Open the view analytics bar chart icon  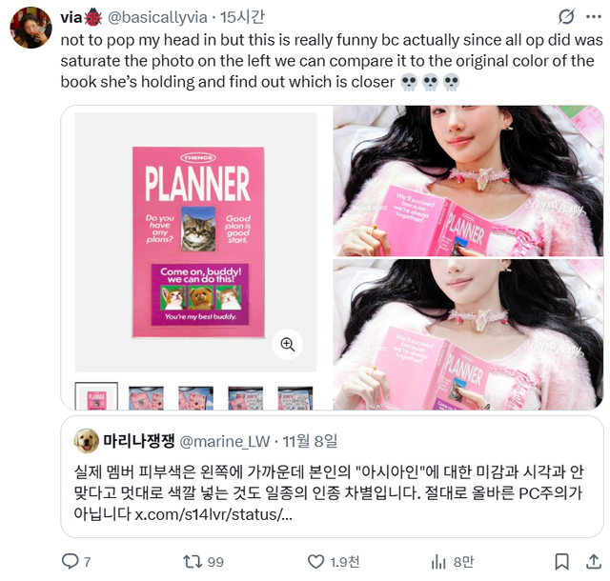point(438,562)
